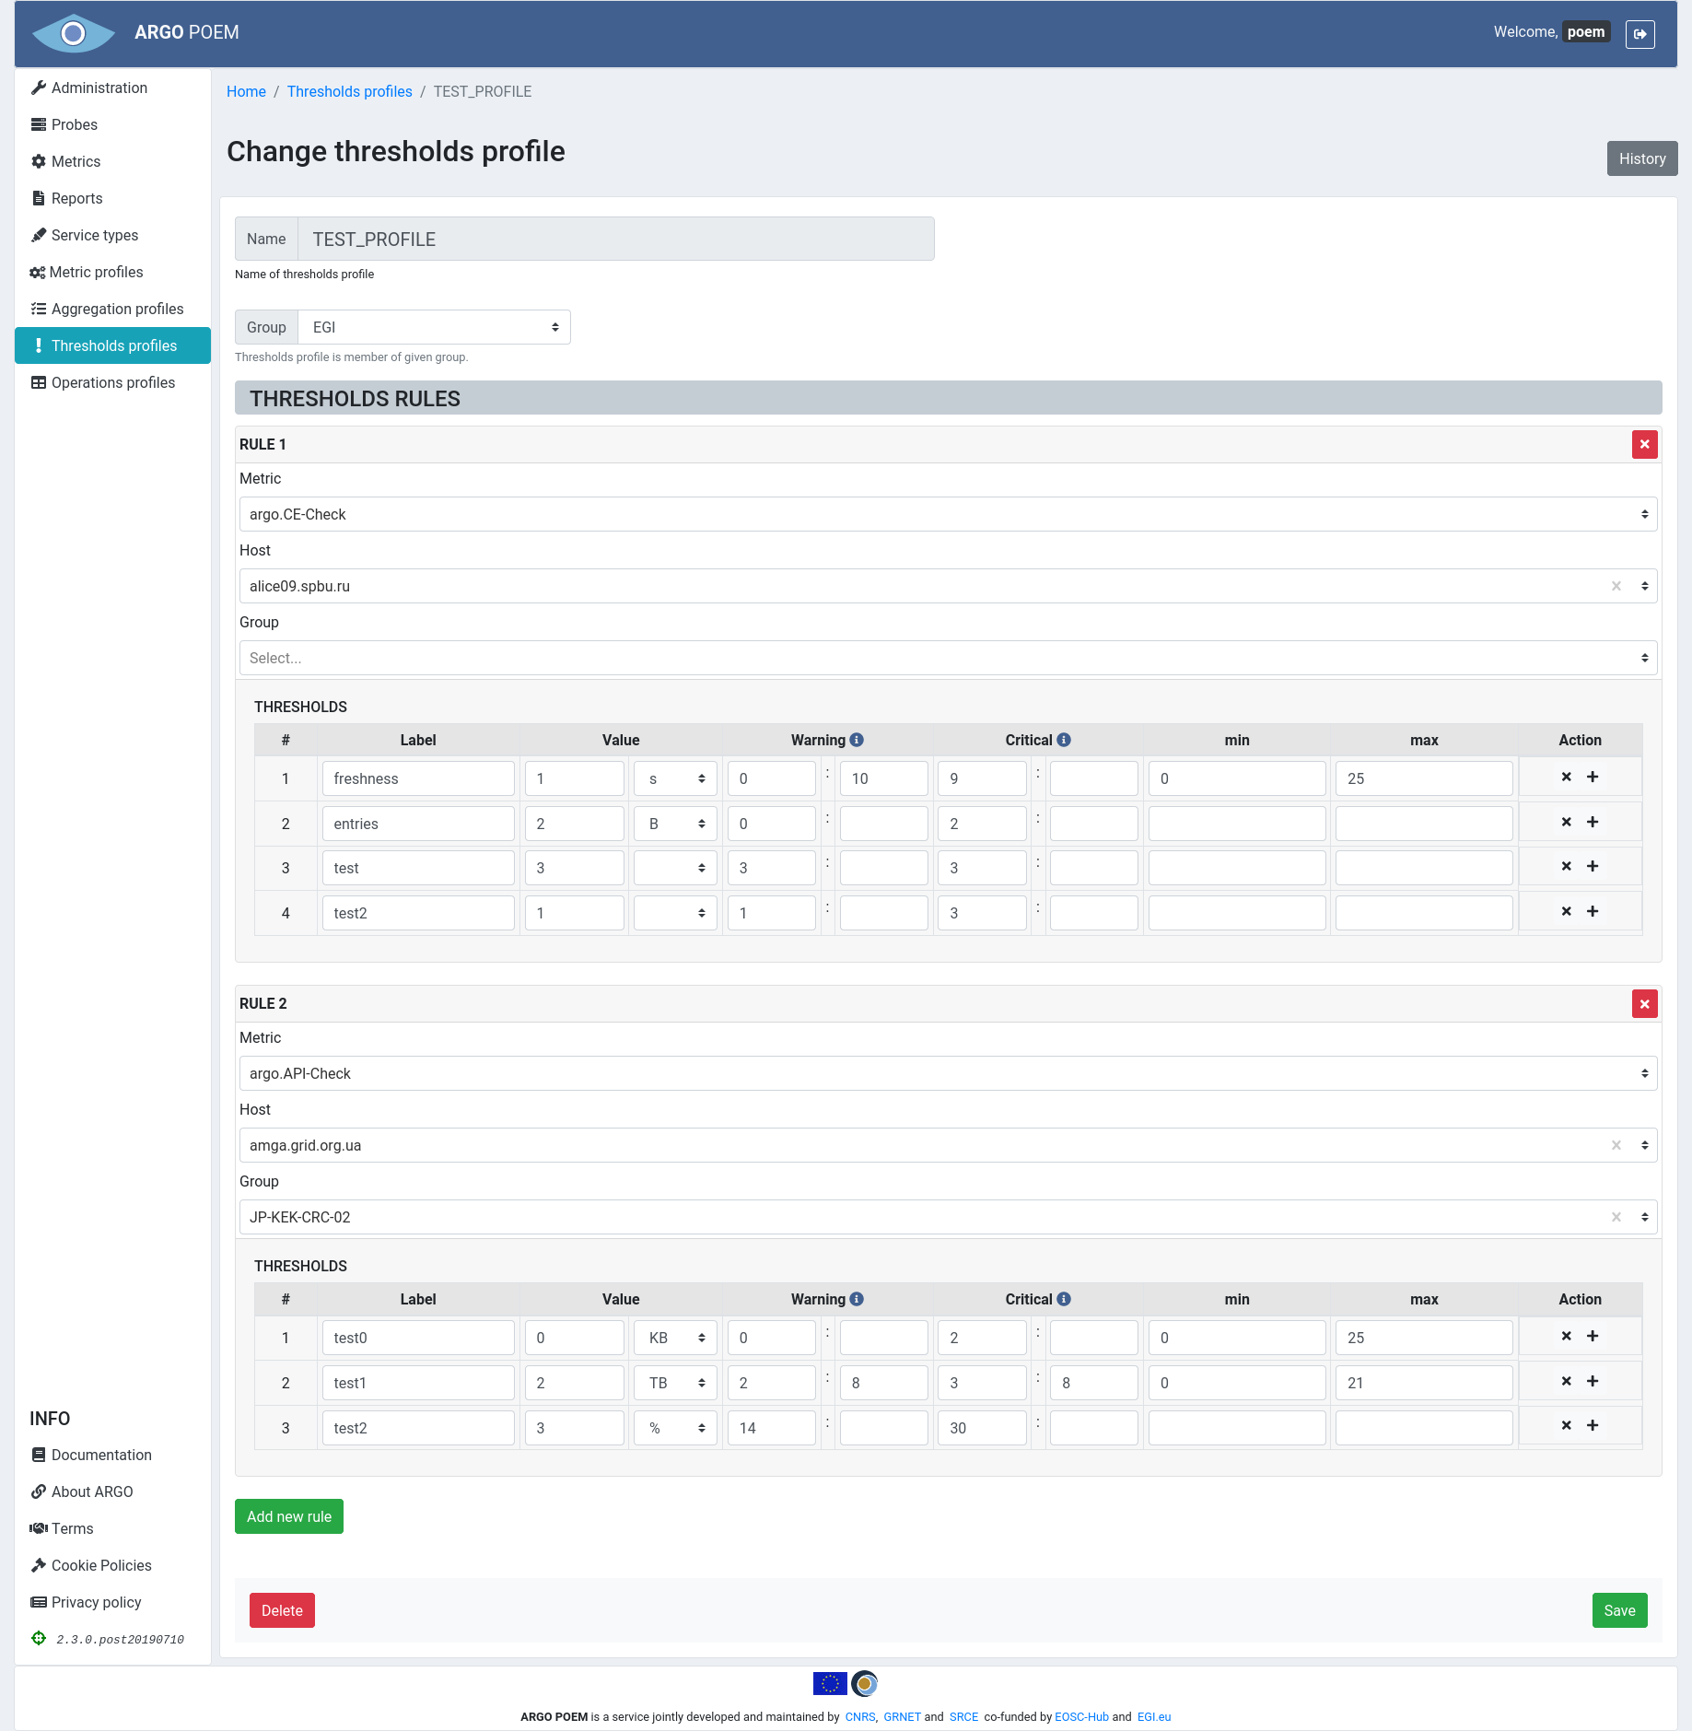This screenshot has width=1692, height=1731.
Task: Remove freshness threshold row
Action: click(1566, 777)
